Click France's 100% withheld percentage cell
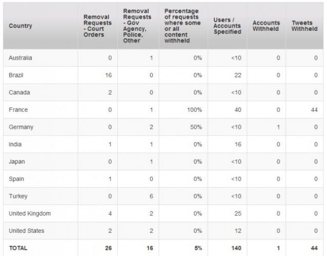This screenshot has width=327, height=256. click(194, 110)
